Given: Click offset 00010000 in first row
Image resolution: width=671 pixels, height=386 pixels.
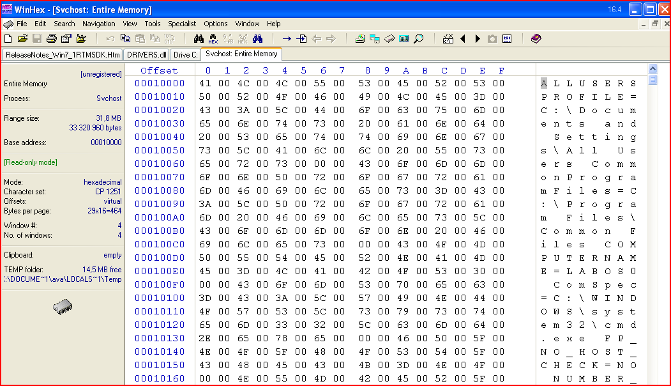Looking at the screenshot, I should click(160, 84).
